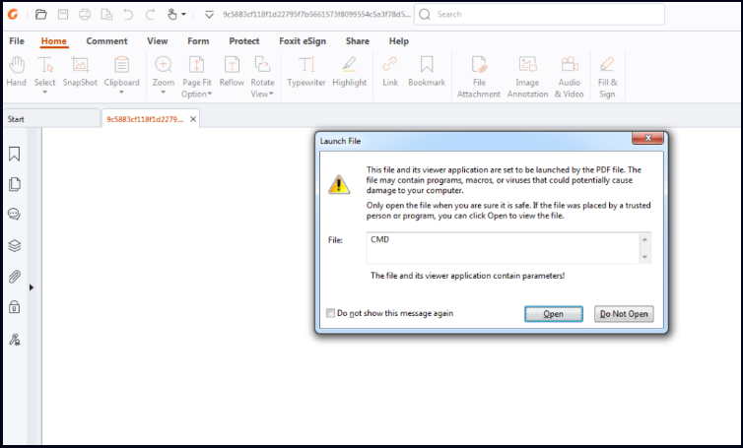Expand the navigation panel with the arrow

point(32,288)
